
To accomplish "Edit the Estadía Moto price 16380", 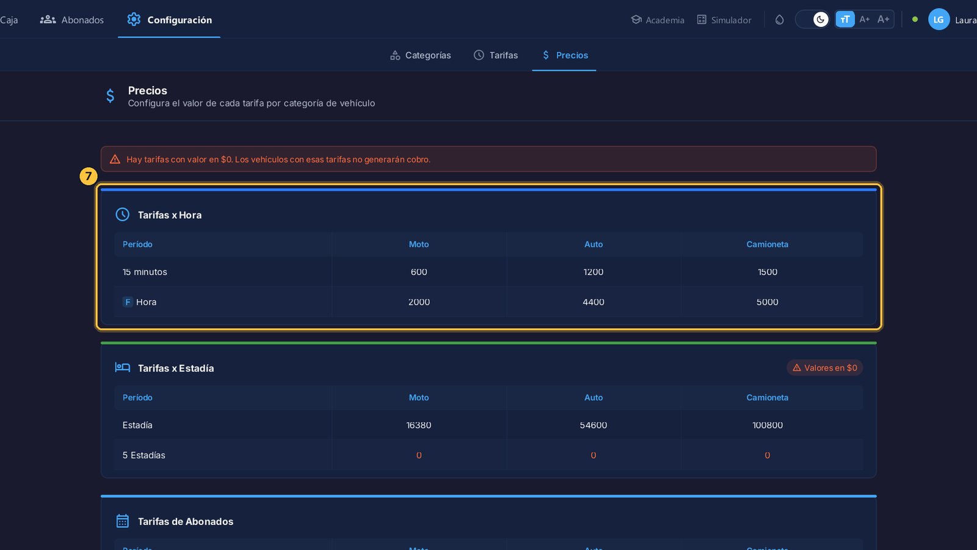I will 419,425.
